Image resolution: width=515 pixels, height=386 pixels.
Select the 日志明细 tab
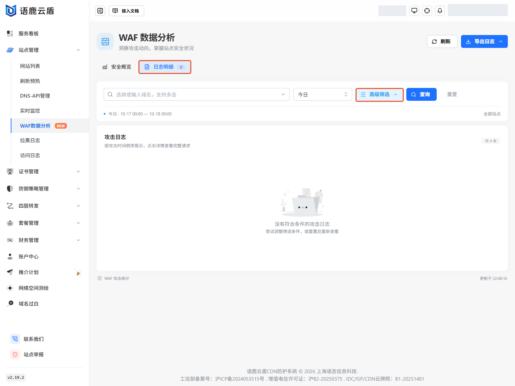(x=165, y=67)
